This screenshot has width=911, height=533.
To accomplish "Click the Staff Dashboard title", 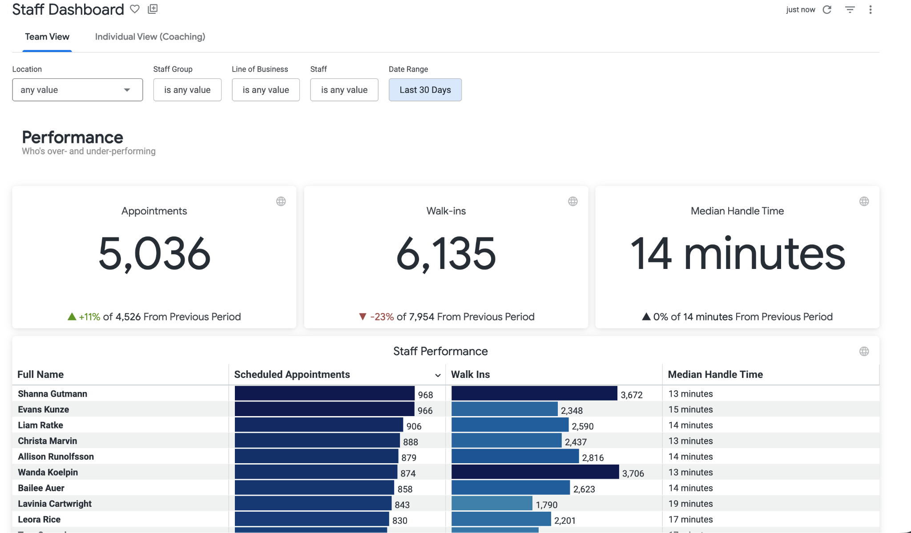I will [68, 9].
